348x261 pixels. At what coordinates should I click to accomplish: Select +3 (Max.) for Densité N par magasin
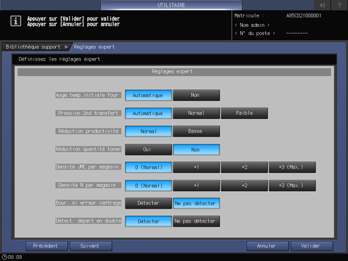292,186
